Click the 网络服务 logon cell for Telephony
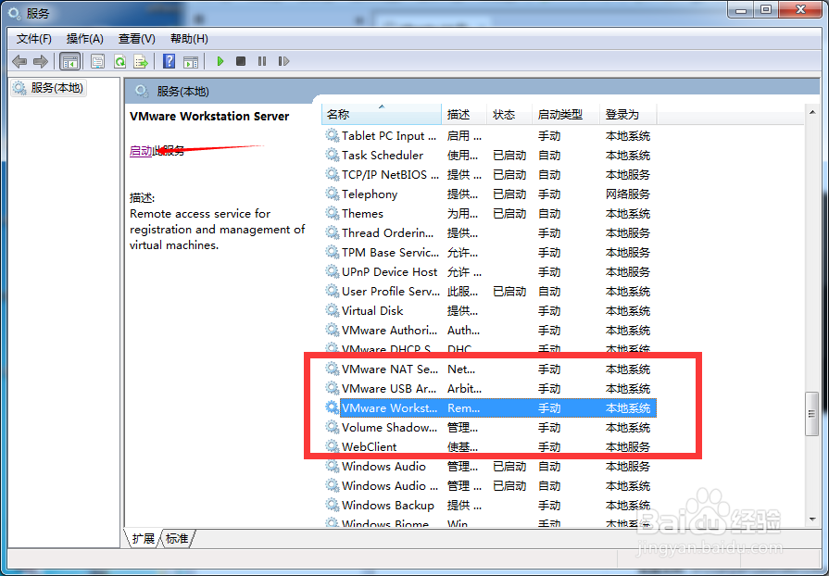Viewport: 829px width, 576px height. [x=628, y=194]
